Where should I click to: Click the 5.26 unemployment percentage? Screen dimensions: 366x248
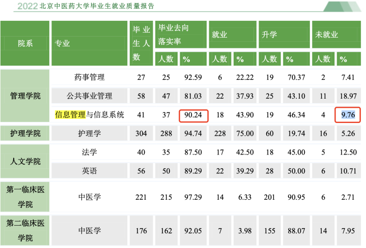tap(348, 134)
